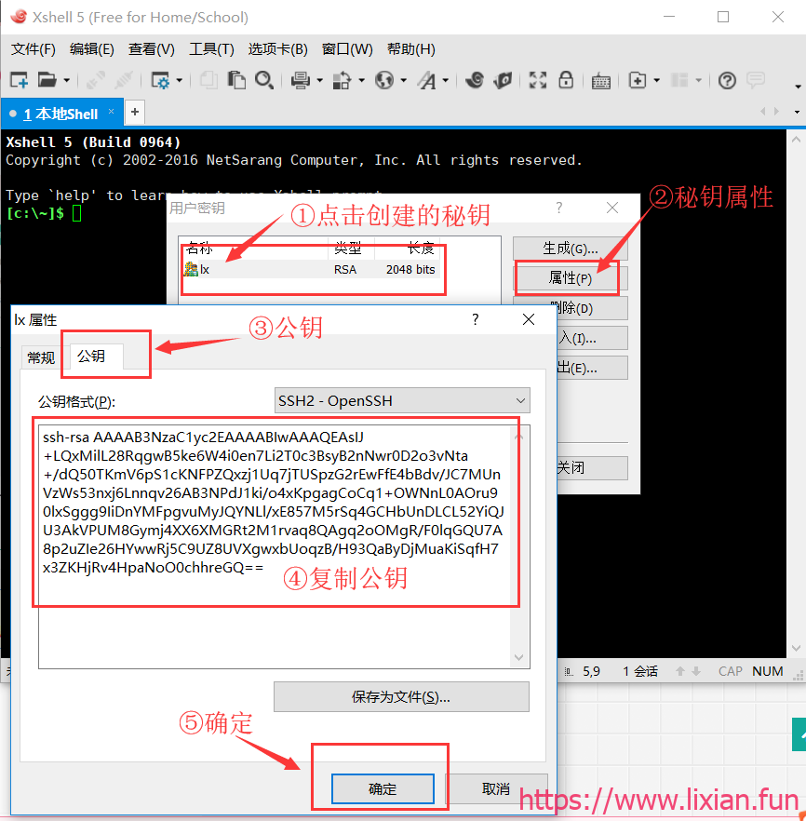Expand the Print icon dropdown arrow
Viewport: 806px width, 821px height.
click(319, 81)
